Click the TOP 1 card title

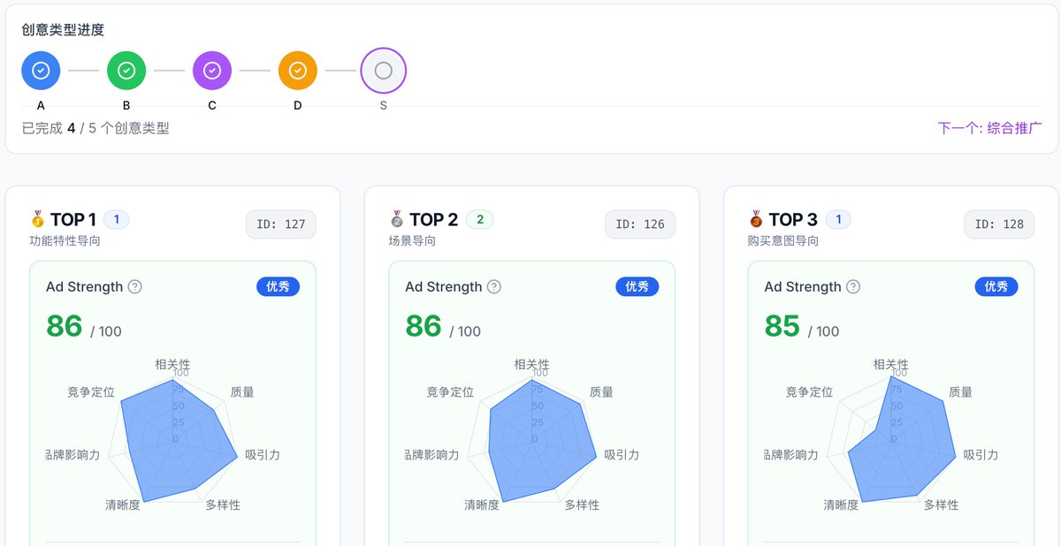tap(73, 219)
